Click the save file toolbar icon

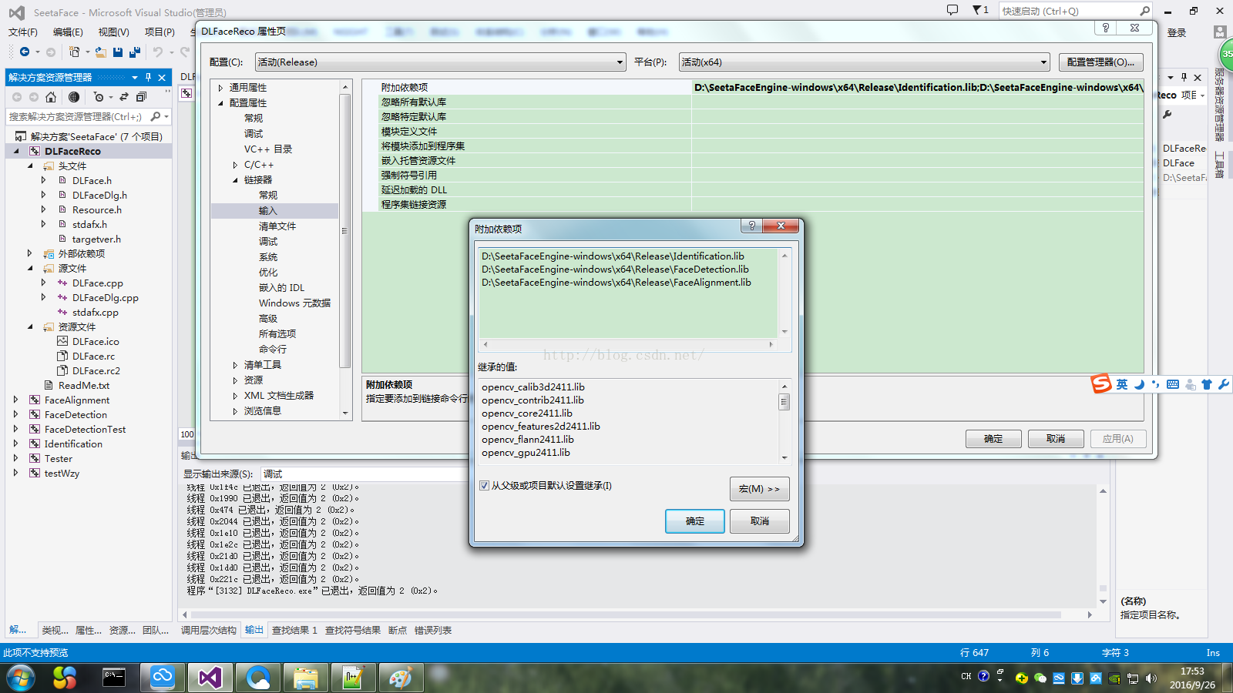coord(118,52)
